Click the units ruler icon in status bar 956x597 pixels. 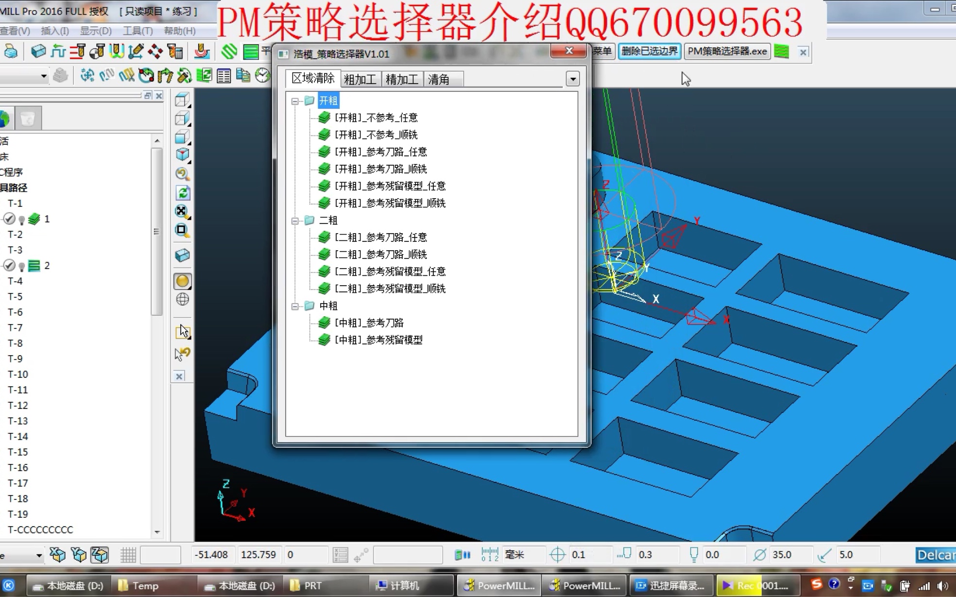[490, 554]
